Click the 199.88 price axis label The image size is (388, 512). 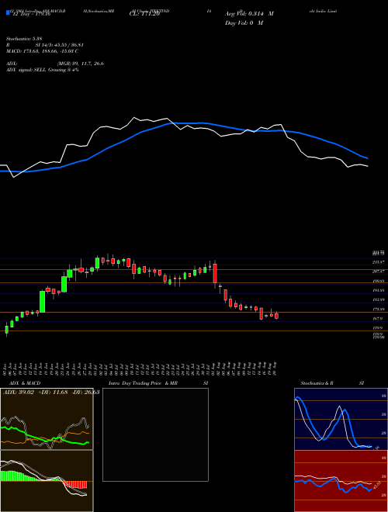pos(378,281)
